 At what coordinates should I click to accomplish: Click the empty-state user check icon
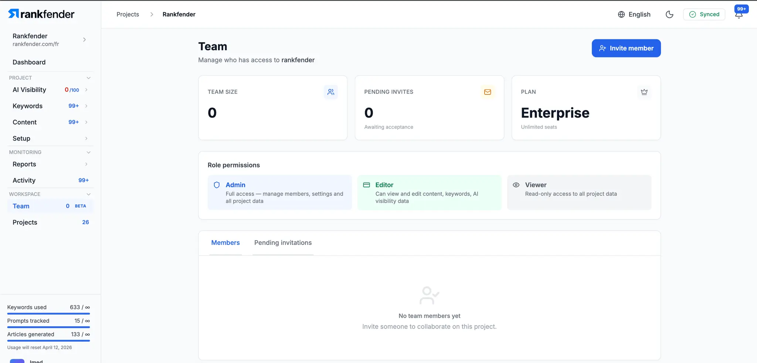[x=429, y=295]
